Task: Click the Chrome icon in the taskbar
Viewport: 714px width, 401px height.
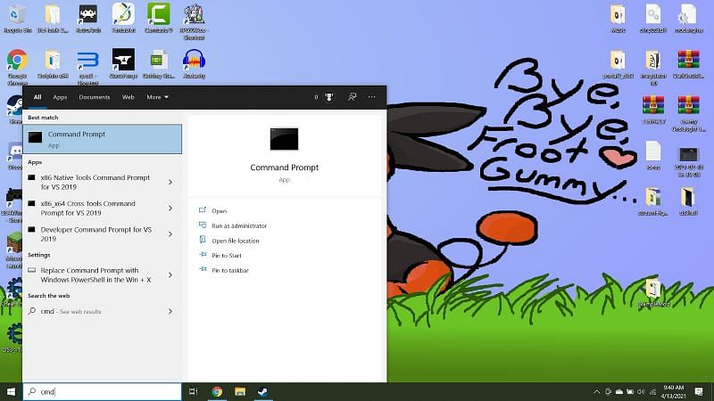Action: tap(217, 391)
